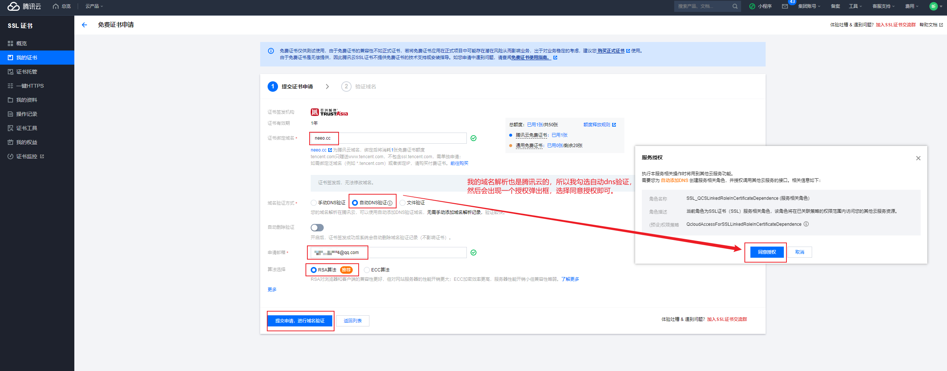The height and width of the screenshot is (371, 947).
Task: Close the 服务授权 dialog
Action: click(x=918, y=158)
